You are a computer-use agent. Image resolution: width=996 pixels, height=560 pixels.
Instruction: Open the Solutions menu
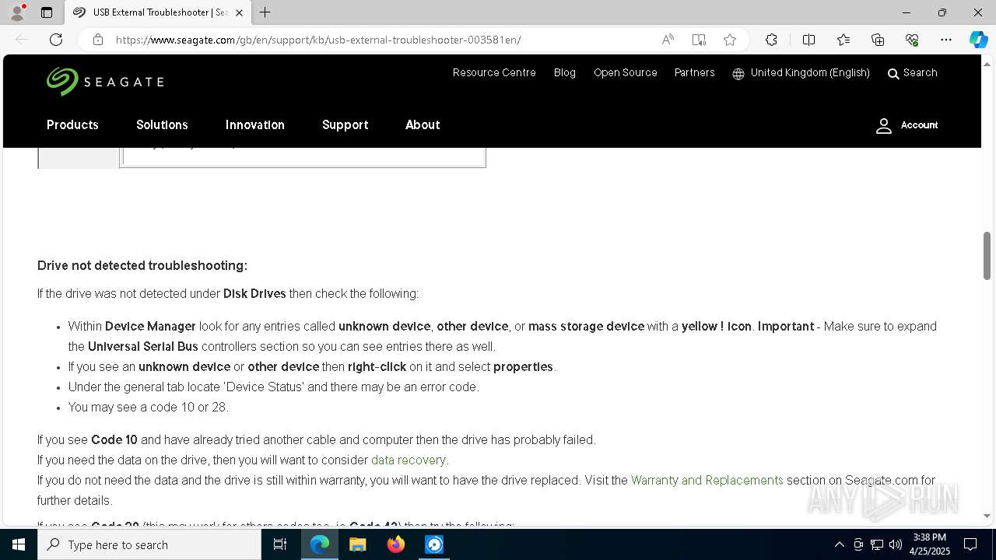(162, 125)
